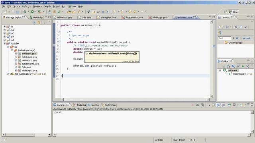This screenshot has height=143, width=255.
Task: Collapse arithmetic class in Outline
Action: [x=220, y=70]
